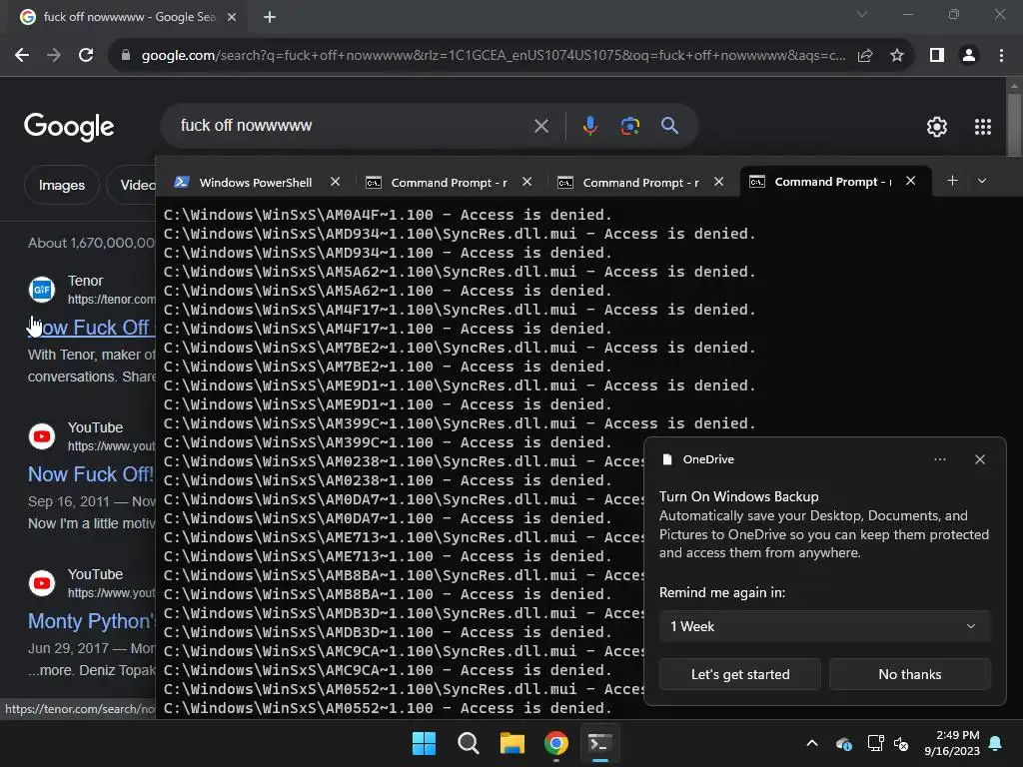Open the Windows Start menu
Image resolution: width=1023 pixels, height=767 pixels.
pos(424,743)
